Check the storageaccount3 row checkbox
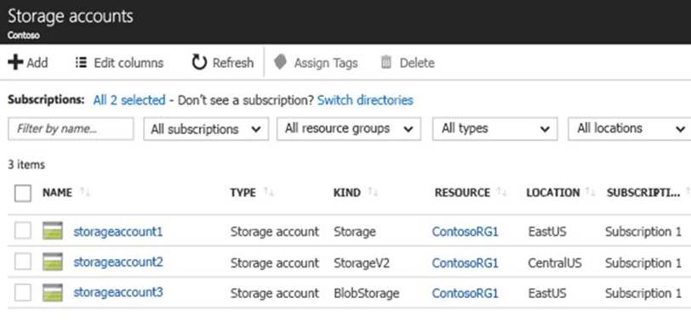The height and width of the screenshot is (321, 691). tap(23, 292)
